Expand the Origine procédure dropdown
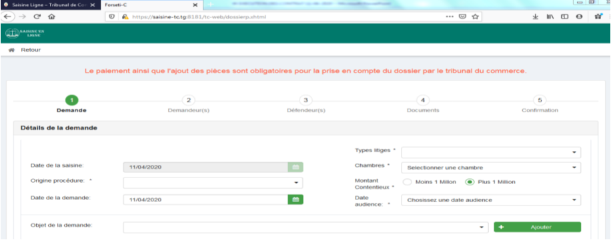Screen dimensions: 611x240 tap(213, 183)
